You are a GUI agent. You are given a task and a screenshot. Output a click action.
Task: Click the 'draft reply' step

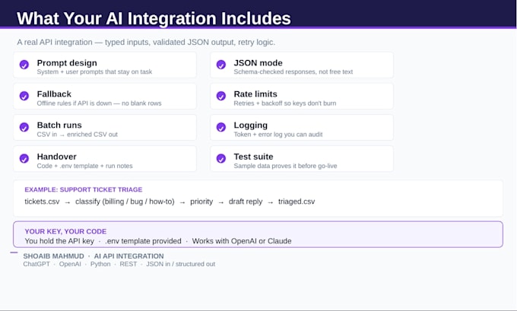pyautogui.click(x=246, y=202)
